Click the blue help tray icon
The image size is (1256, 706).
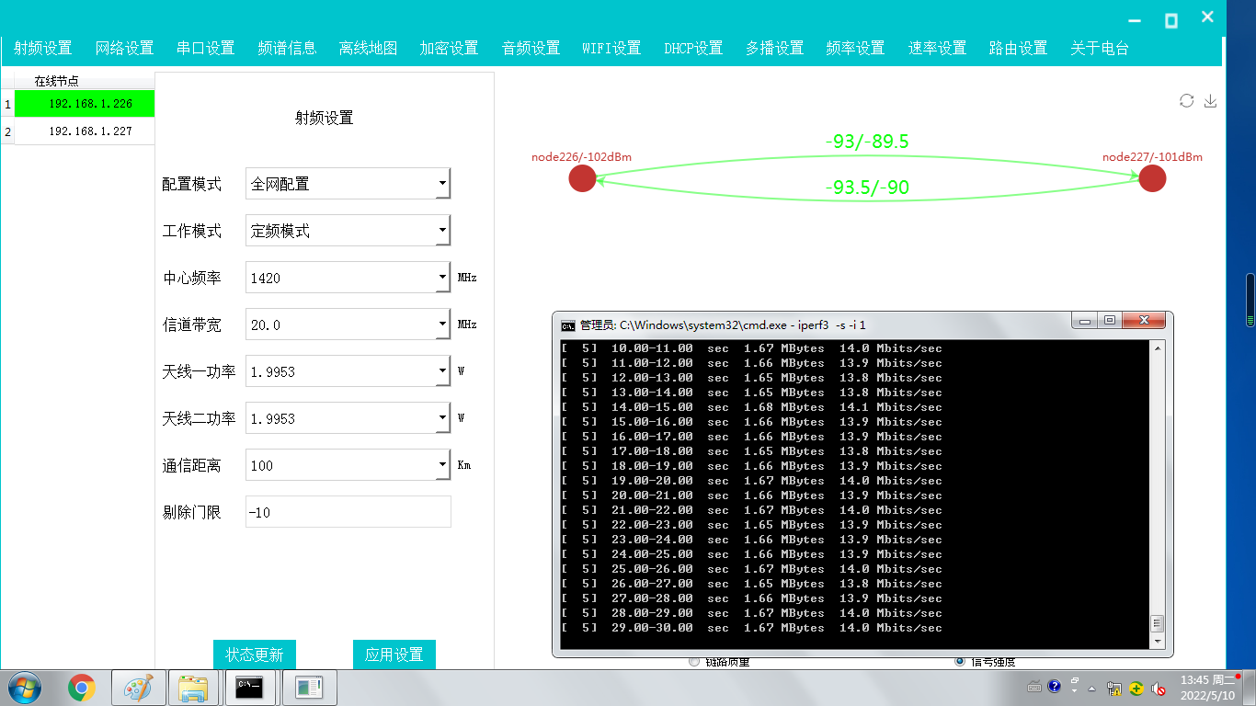[x=1054, y=686]
